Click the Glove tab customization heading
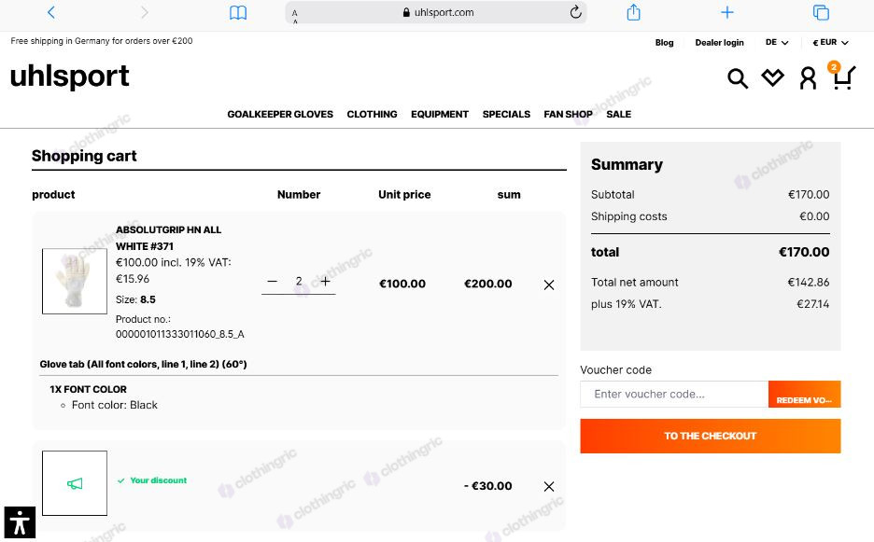Viewport: 874px width, 542px height. 143,365
